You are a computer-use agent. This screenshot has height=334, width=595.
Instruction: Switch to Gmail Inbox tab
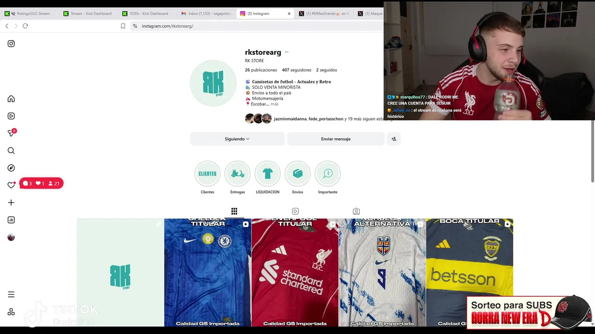pyautogui.click(x=206, y=13)
